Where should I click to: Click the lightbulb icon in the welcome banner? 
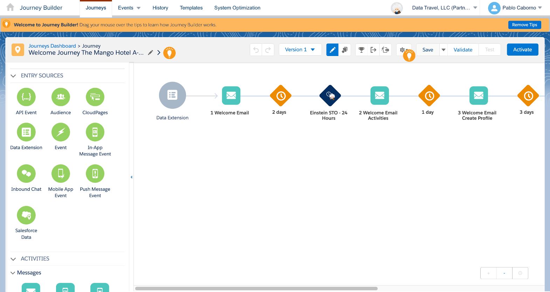click(x=6, y=24)
